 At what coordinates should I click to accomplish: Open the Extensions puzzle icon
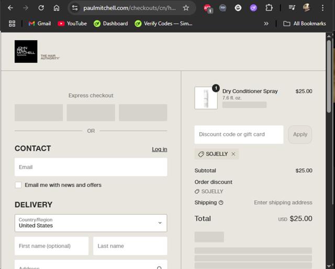pyautogui.click(x=269, y=8)
